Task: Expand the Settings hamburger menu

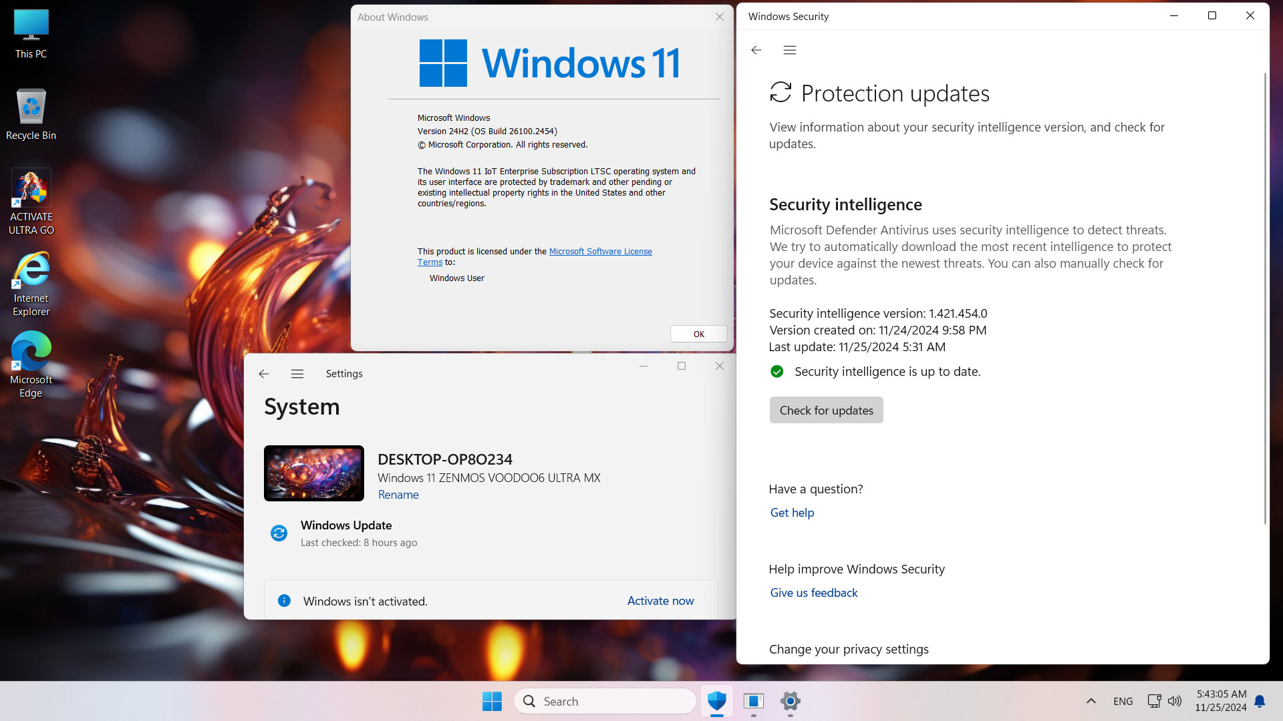Action: [298, 373]
